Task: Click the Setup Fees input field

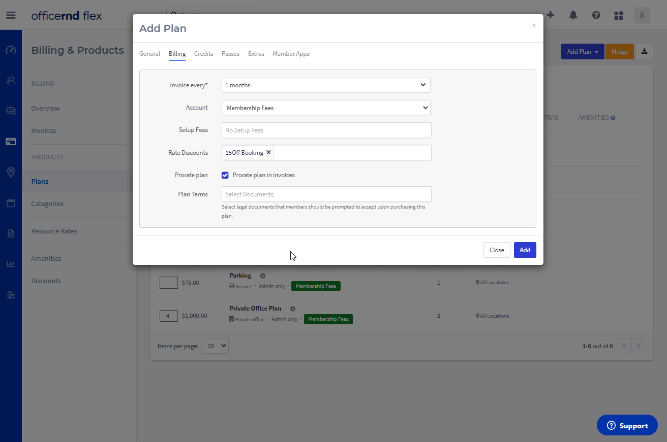Action: [x=326, y=130]
